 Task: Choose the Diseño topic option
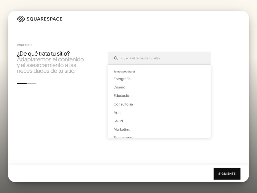[x=119, y=87]
